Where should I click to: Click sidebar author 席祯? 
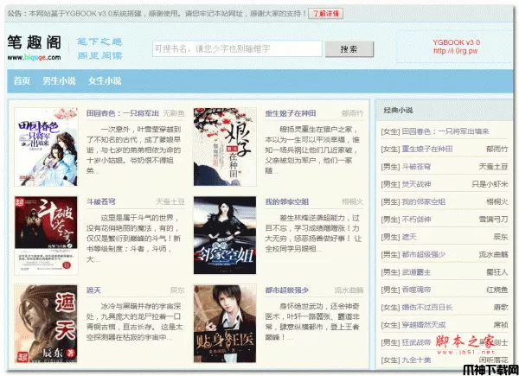pos(501,325)
